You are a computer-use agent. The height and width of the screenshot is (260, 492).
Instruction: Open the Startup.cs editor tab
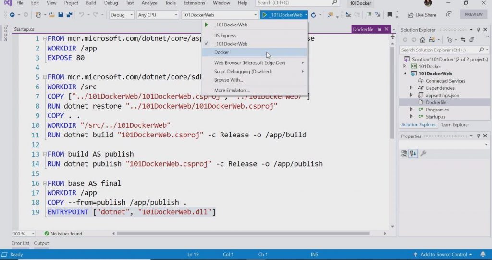point(24,29)
